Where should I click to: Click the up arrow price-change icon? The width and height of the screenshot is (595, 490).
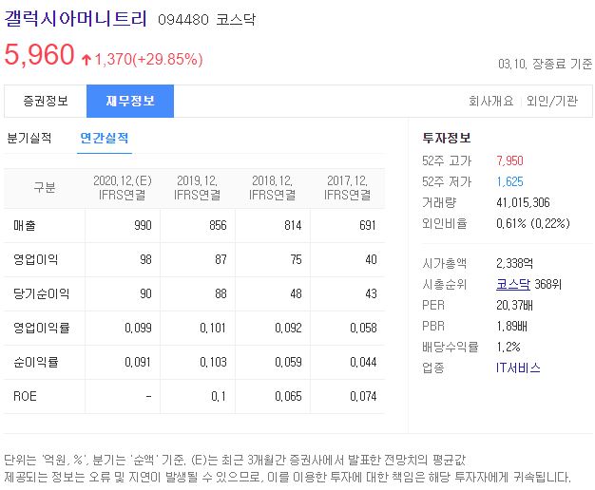(x=86, y=60)
